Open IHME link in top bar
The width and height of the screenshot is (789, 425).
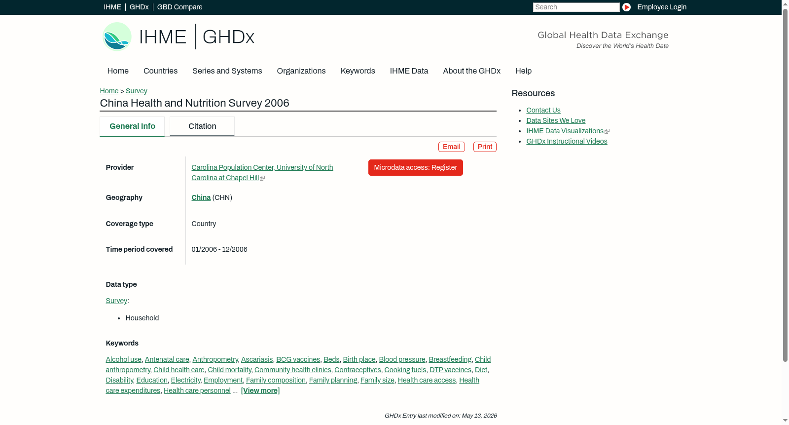point(112,7)
